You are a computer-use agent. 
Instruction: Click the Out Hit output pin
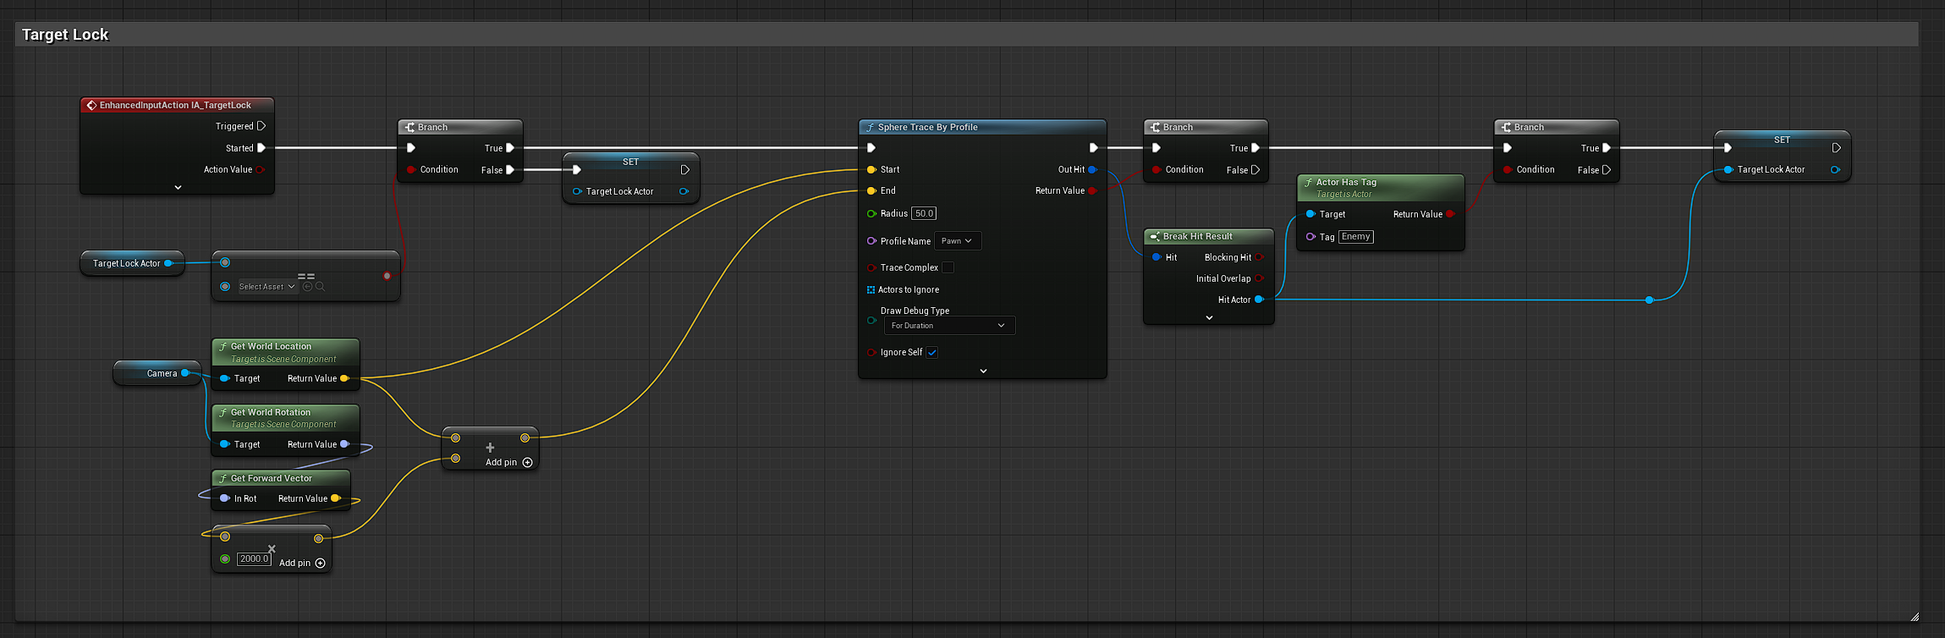1092,169
